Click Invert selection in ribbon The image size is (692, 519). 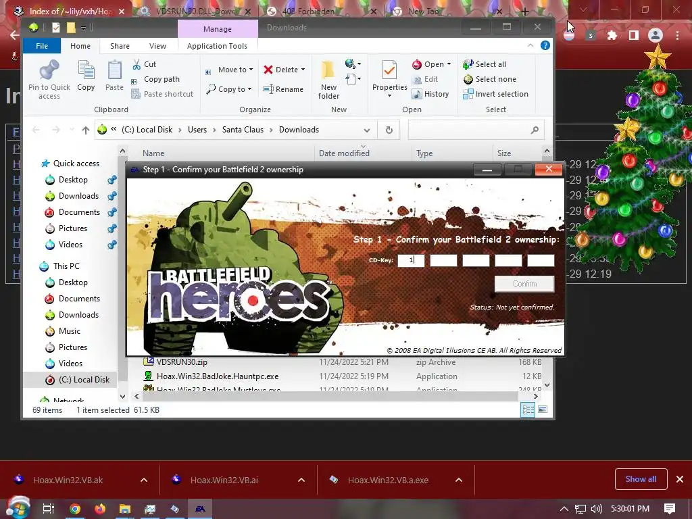495,94
